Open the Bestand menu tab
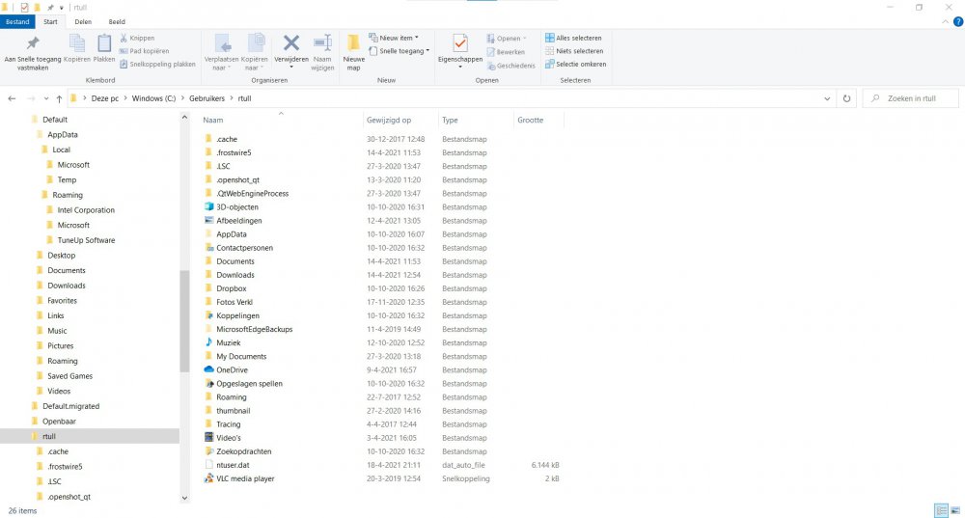Image resolution: width=965 pixels, height=518 pixels. click(x=19, y=21)
